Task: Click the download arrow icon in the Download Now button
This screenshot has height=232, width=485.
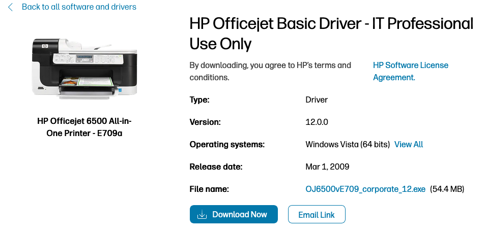Action: (x=202, y=215)
